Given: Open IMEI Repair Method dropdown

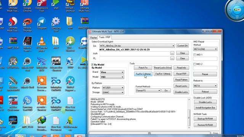Looking at the screenshot, I should (205, 49).
